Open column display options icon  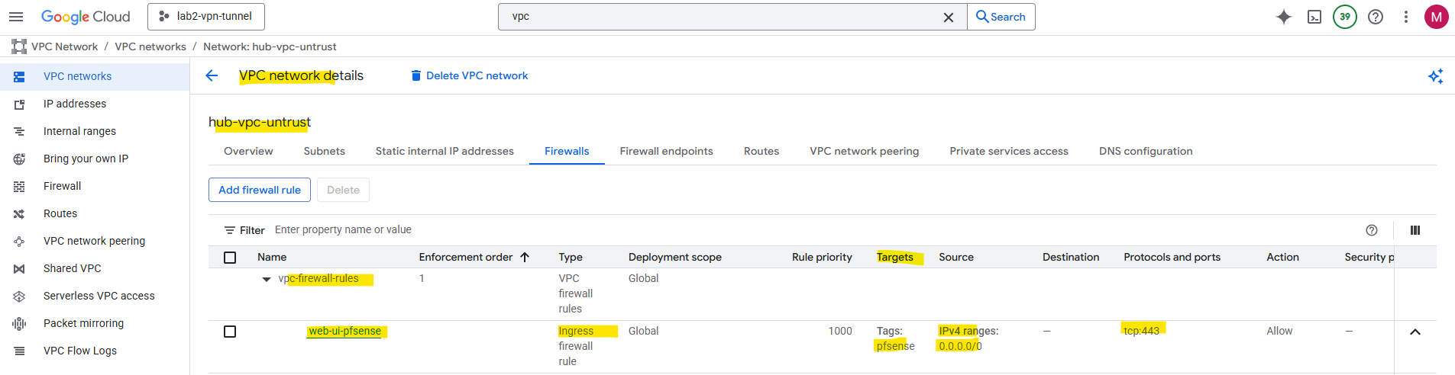(x=1415, y=230)
